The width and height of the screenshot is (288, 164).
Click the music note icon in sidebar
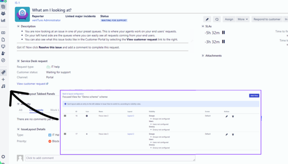point(3,86)
